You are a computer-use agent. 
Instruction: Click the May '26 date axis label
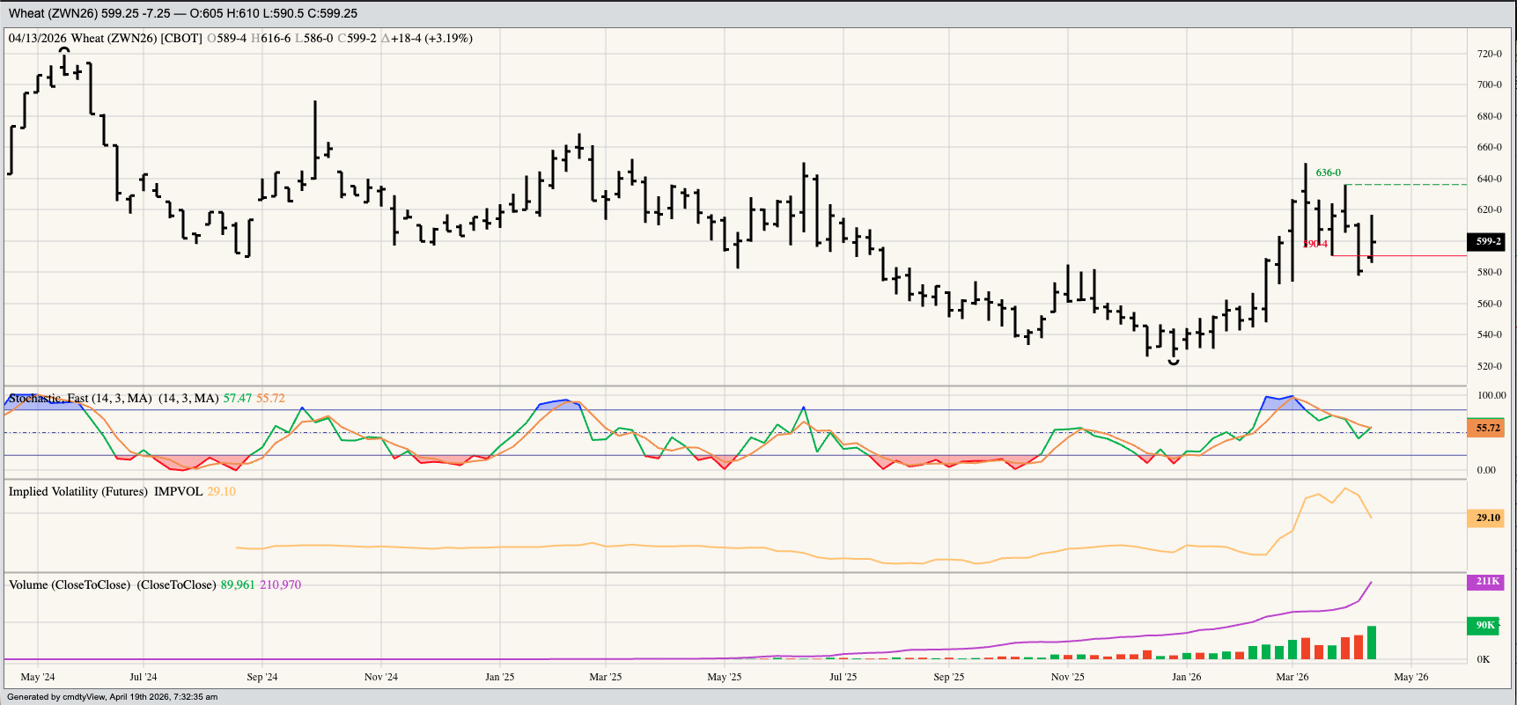[1410, 677]
